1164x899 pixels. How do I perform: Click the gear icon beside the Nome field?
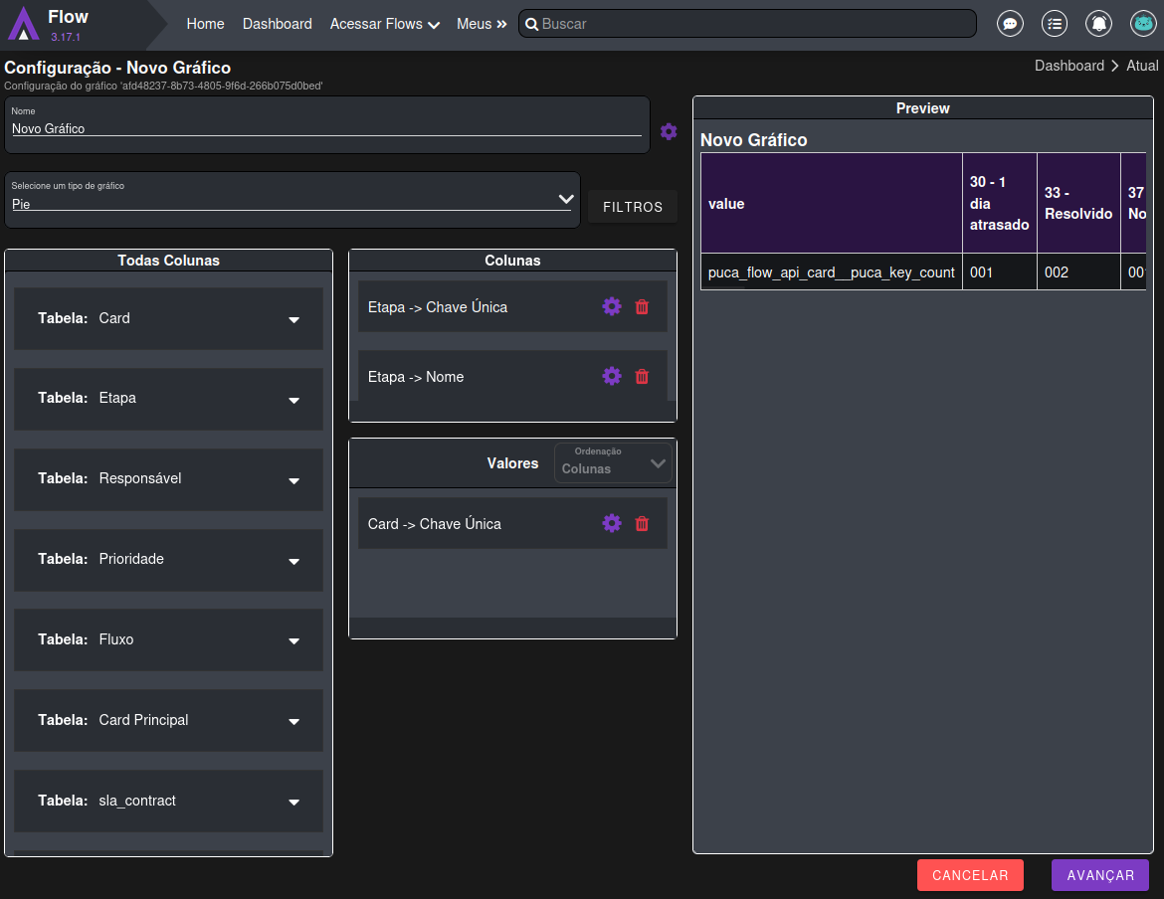[669, 131]
